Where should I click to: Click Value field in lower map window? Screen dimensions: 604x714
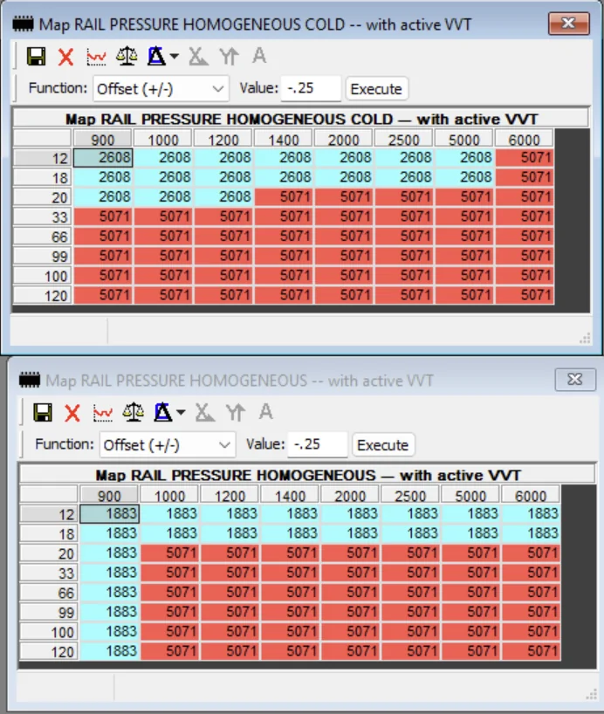point(318,444)
